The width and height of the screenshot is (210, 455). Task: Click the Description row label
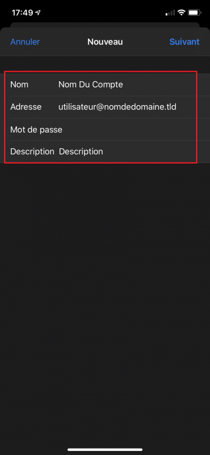pos(32,151)
